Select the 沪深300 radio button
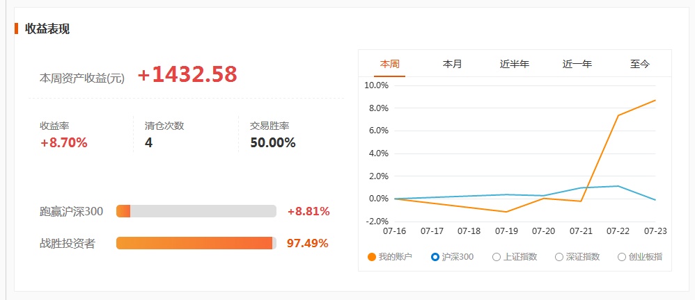695x300 pixels. click(435, 257)
